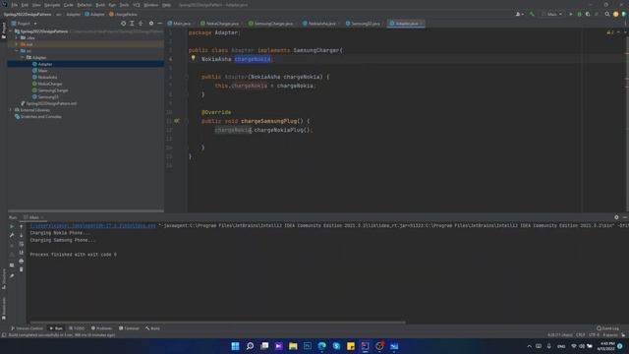Open the Version Control tool window button

[27, 328]
